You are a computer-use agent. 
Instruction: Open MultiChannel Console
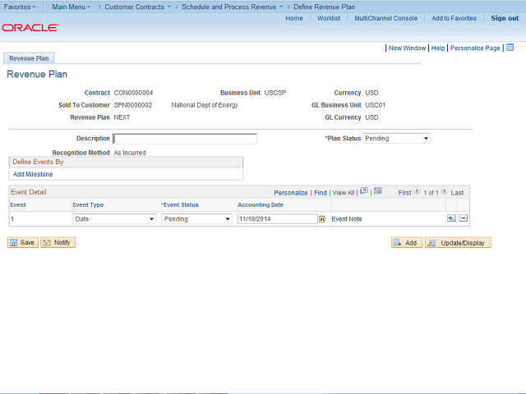click(x=385, y=18)
